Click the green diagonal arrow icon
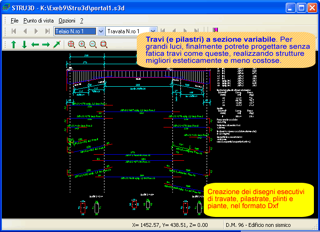This screenshot has width=320, height=232. 57,45
